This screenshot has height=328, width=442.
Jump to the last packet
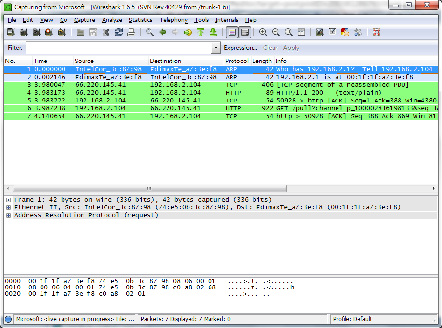click(x=213, y=32)
